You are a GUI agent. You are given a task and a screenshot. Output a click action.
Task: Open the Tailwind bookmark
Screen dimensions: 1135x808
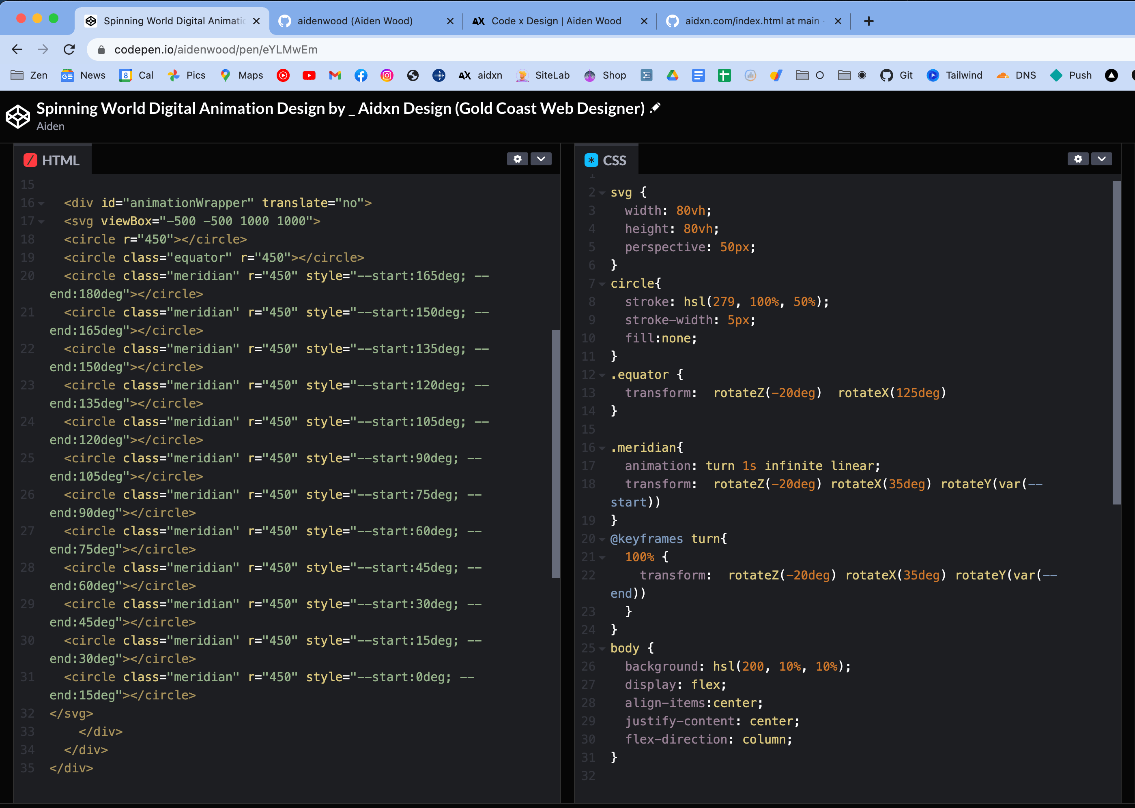(954, 75)
